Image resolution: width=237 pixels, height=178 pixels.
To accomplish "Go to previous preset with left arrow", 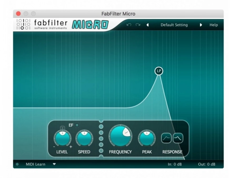I will 148,25.
